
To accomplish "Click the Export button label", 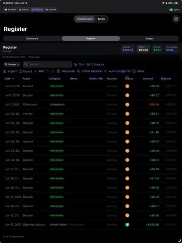I will [27, 71].
